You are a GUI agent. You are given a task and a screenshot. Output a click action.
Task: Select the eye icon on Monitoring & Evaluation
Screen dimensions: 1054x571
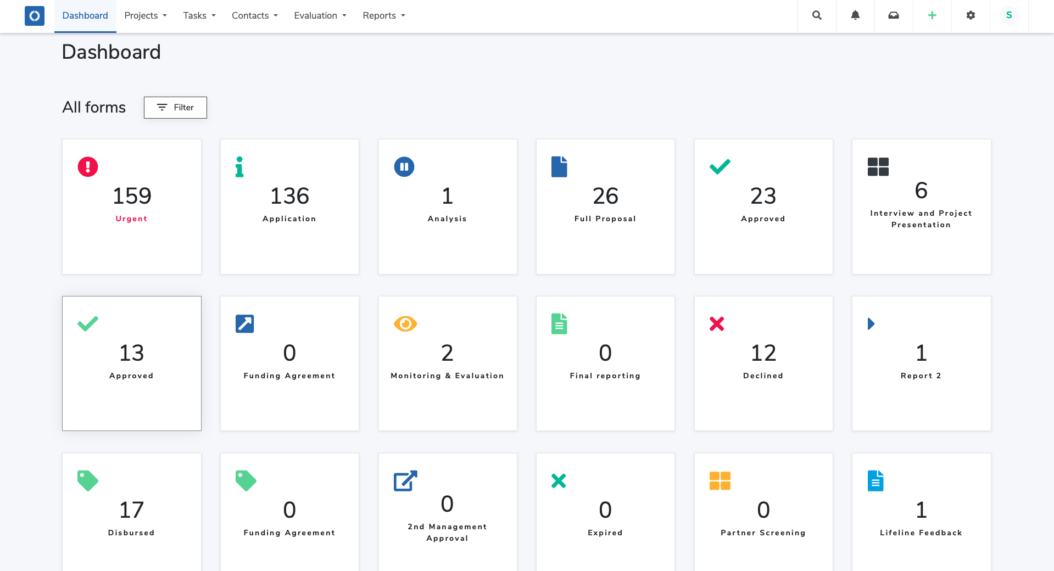(405, 324)
